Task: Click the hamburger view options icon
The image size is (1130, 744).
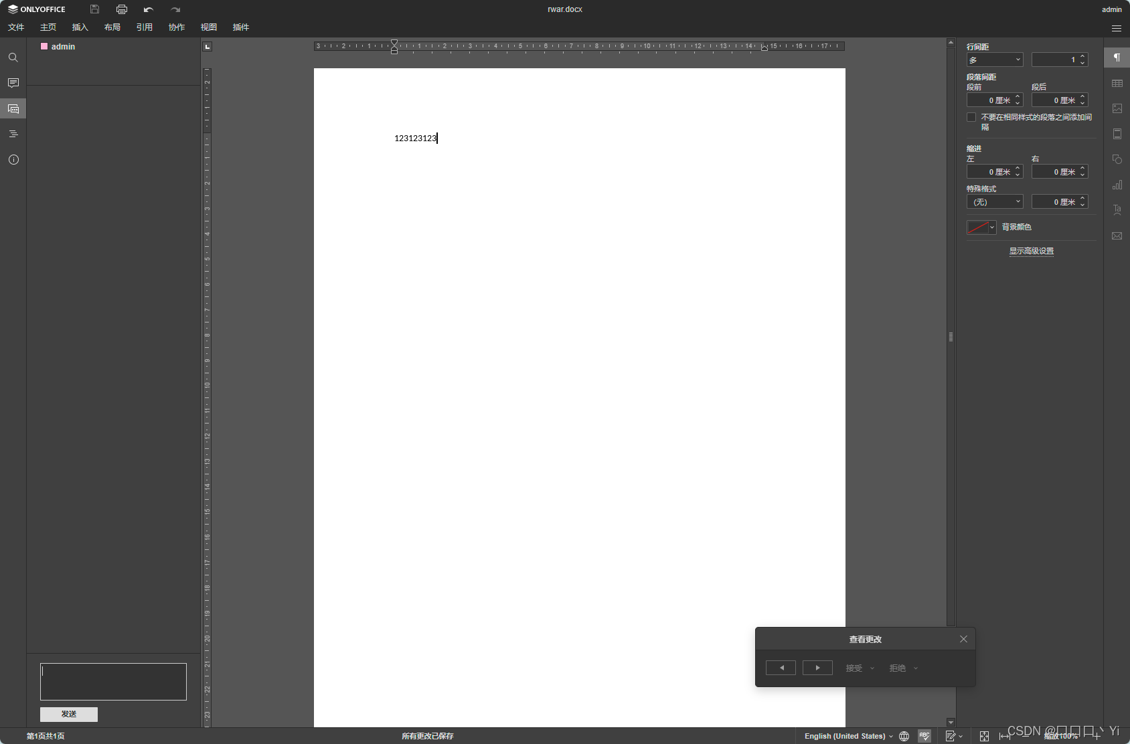Action: click(x=1116, y=28)
